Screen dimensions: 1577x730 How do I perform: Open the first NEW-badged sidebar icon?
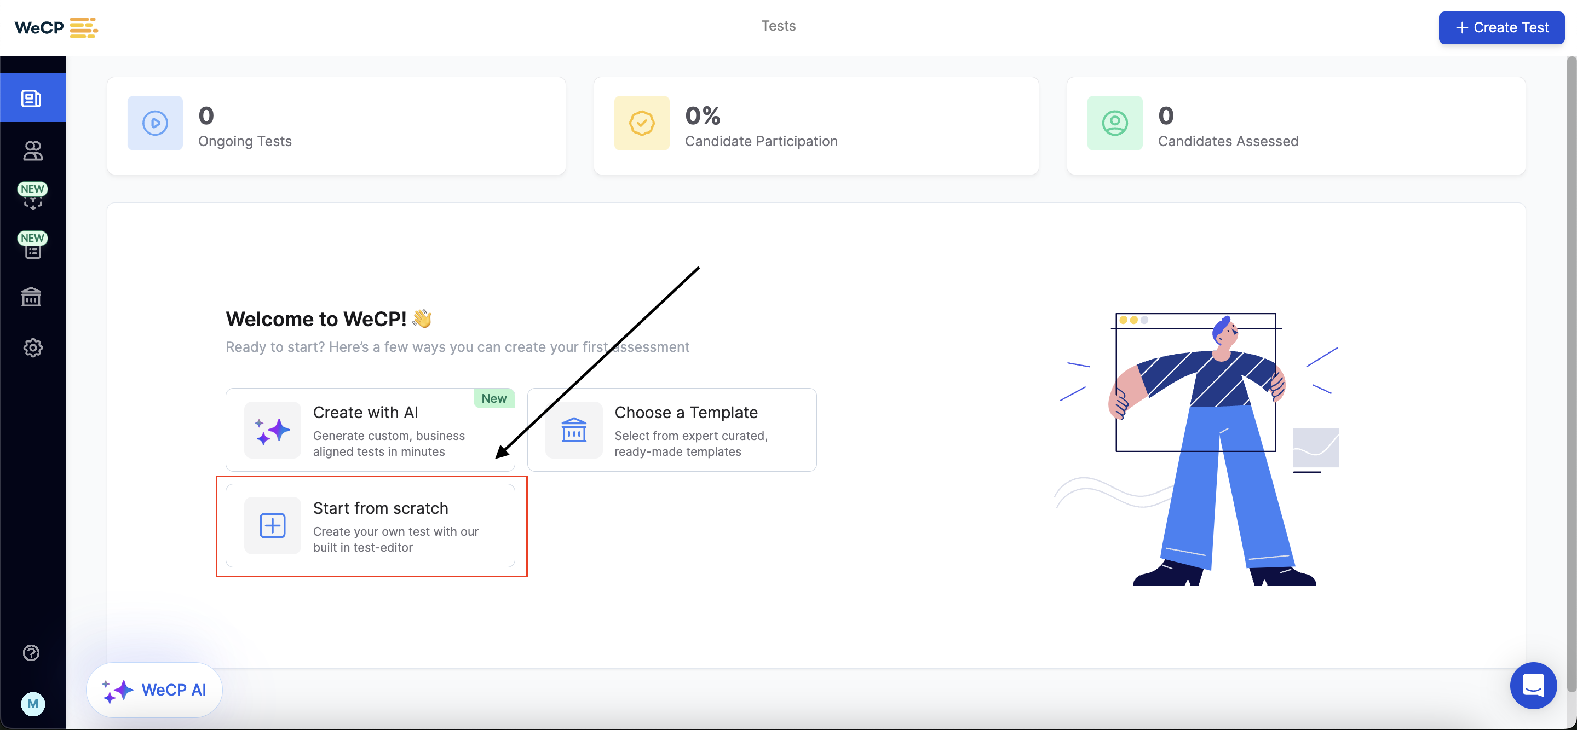click(32, 195)
